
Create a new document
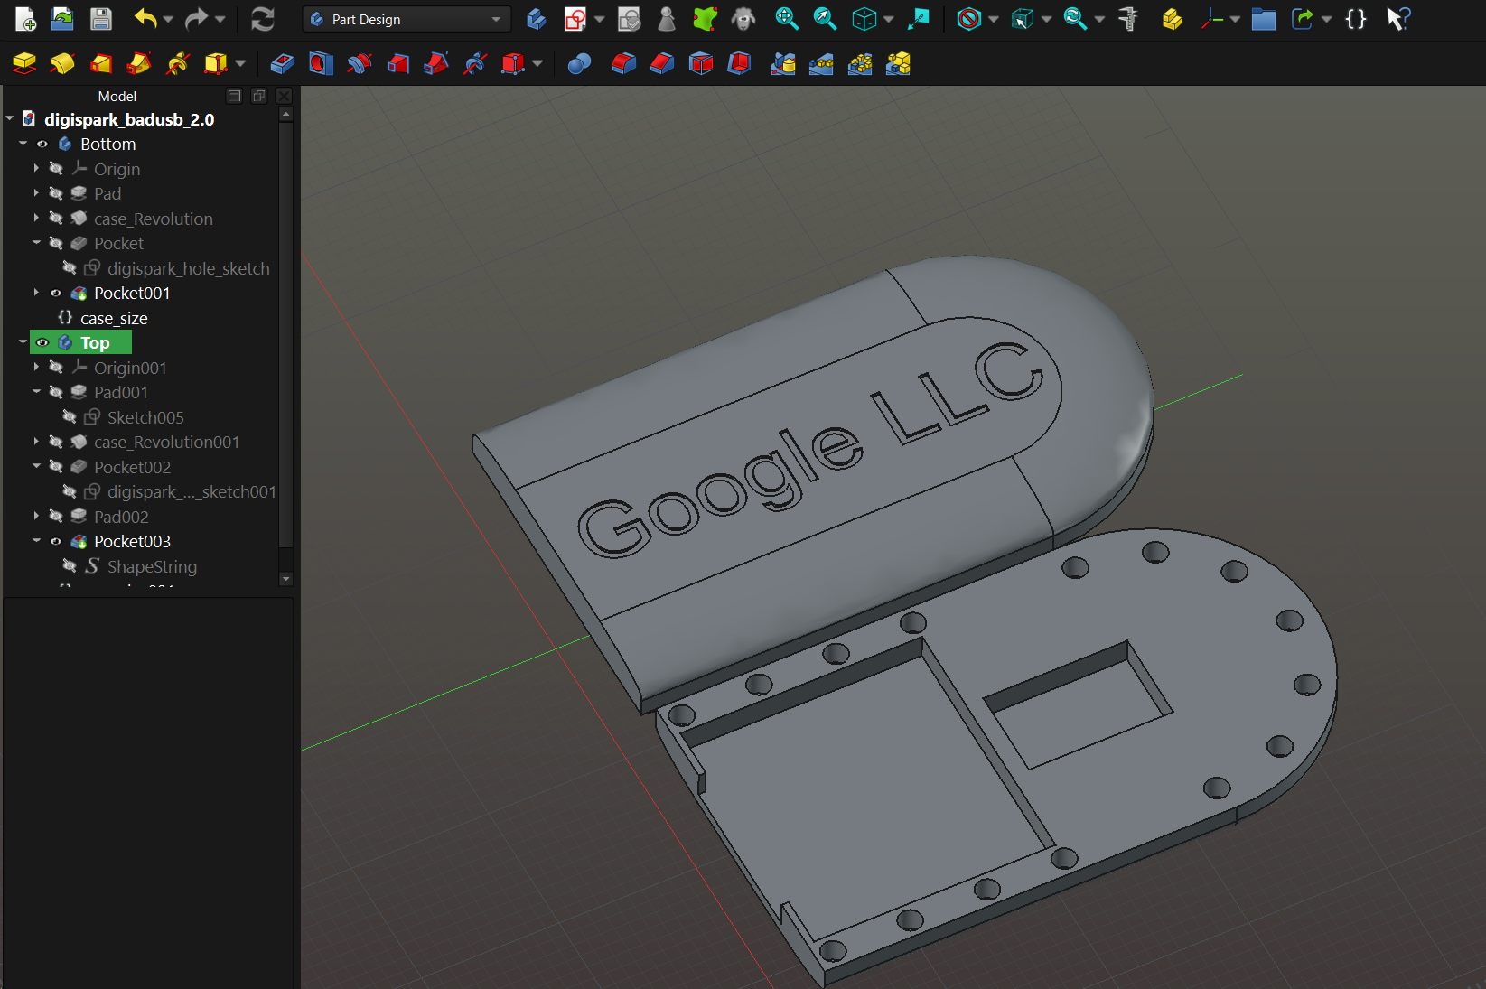[25, 19]
